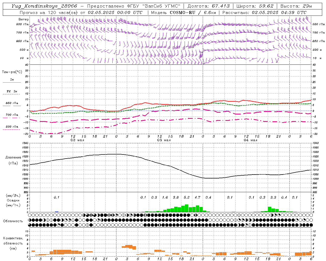Click the 850 гПа temperature legend entry
The width and height of the screenshot is (326, 261).
click(x=12, y=103)
